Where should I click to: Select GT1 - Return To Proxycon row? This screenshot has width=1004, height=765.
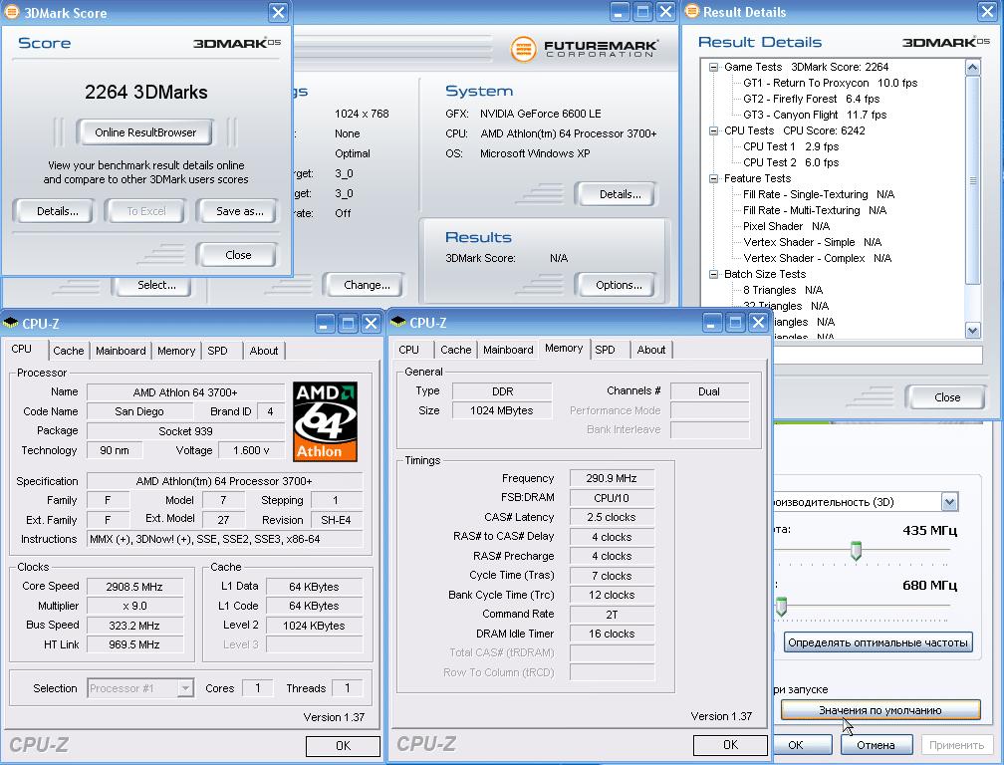click(x=830, y=83)
